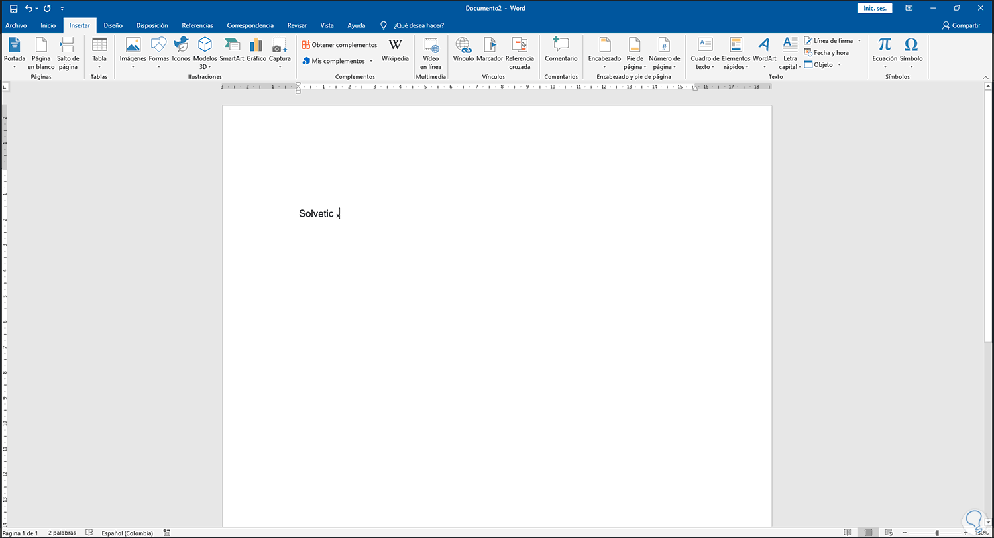The height and width of the screenshot is (538, 994).
Task: Open the Ayuda tab
Action: pyautogui.click(x=357, y=25)
